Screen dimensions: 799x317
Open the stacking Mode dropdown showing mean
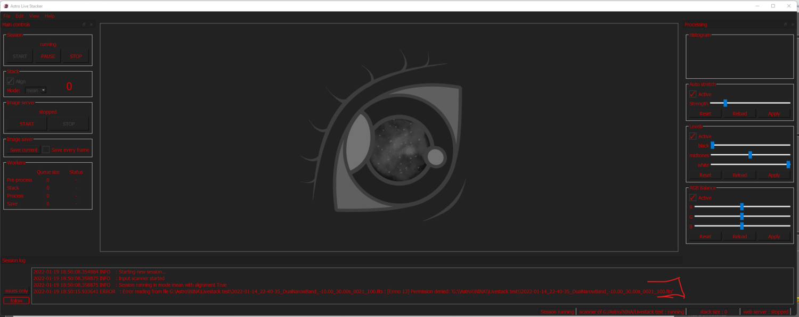(x=35, y=90)
